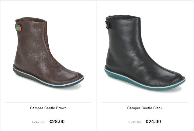Click the crossed-out €211.00 original price
This screenshot has height=131, width=194.
coord(135,122)
